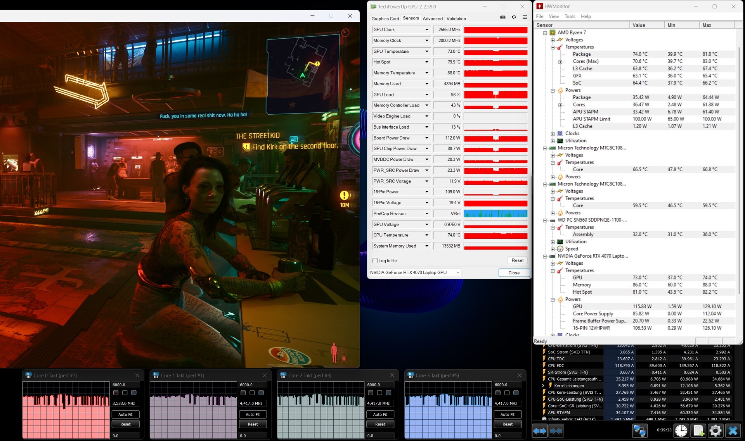Open the GPU-Z hamburger menu
Screen dimensions: 745x441
coord(525,17)
